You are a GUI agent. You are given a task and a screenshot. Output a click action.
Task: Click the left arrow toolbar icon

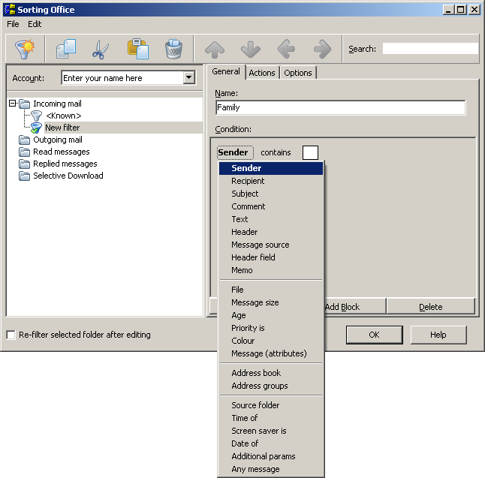286,50
